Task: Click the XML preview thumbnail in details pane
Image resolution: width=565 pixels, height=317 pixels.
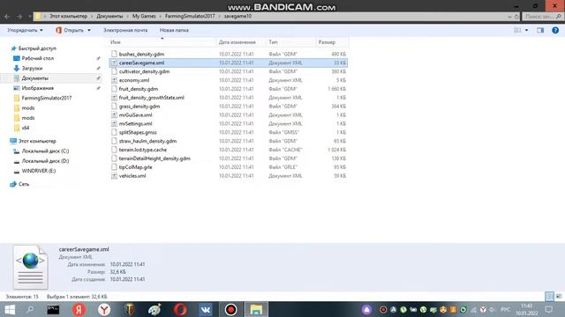Action: point(30,267)
